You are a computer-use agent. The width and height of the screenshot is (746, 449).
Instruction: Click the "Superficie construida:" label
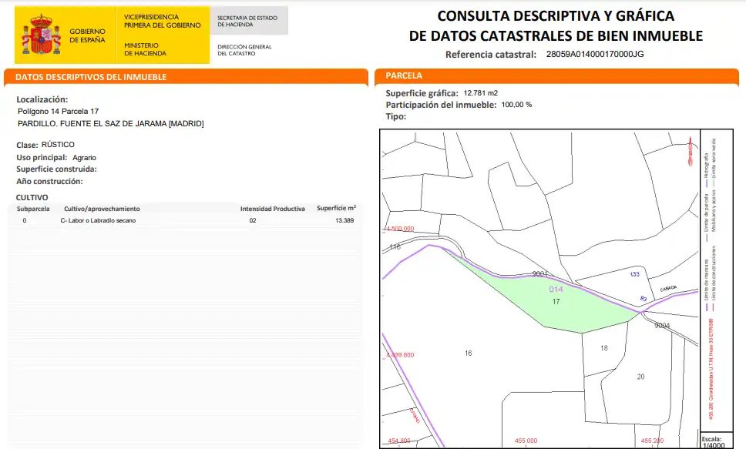click(56, 169)
